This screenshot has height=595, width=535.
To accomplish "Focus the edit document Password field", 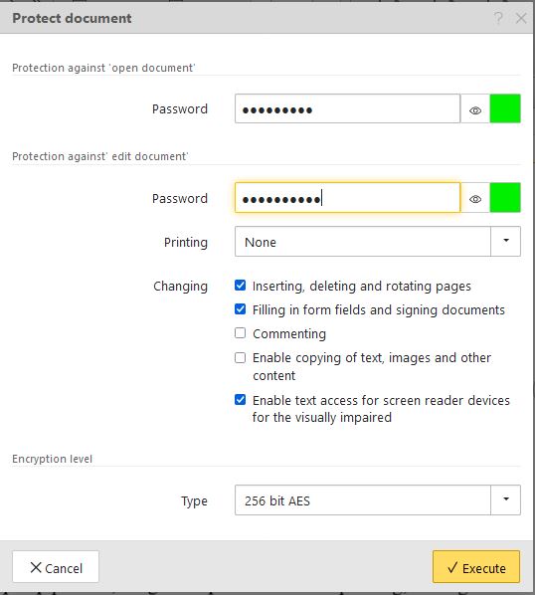I will [347, 198].
